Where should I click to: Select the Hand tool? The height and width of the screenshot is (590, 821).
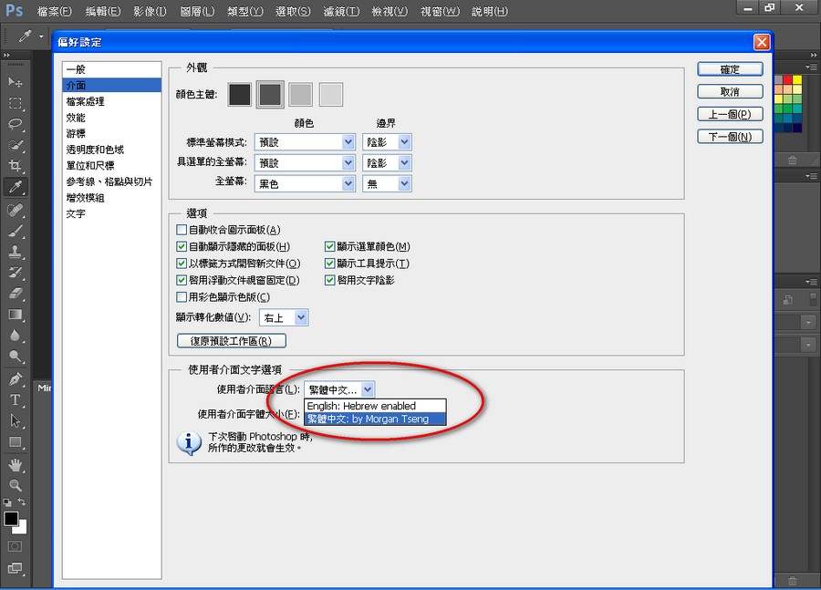click(16, 464)
